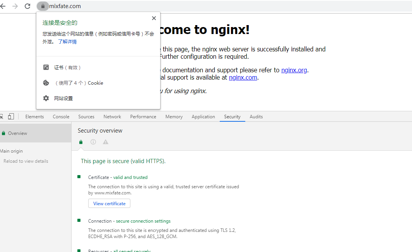The image size is (412, 252).
Task: Close the site info popup
Action: click(x=154, y=18)
